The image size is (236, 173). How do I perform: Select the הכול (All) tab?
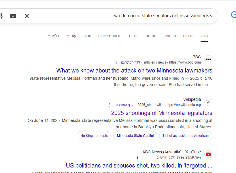[204, 36]
